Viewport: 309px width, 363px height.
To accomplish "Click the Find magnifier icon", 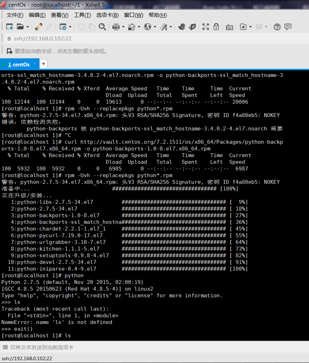I will click(102, 27).
